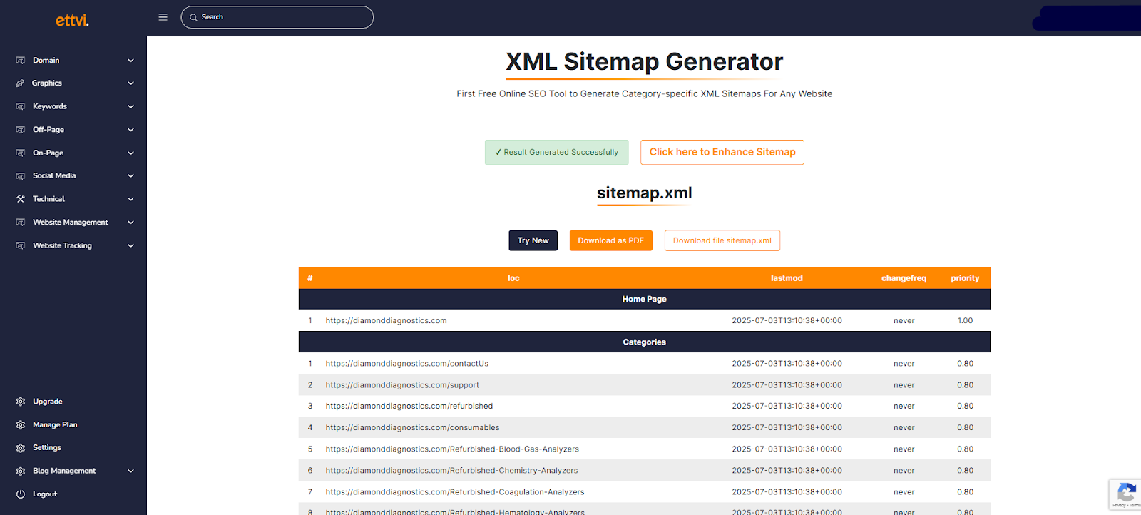The height and width of the screenshot is (515, 1141).
Task: Click the Domain sidebar icon
Action: 21,61
